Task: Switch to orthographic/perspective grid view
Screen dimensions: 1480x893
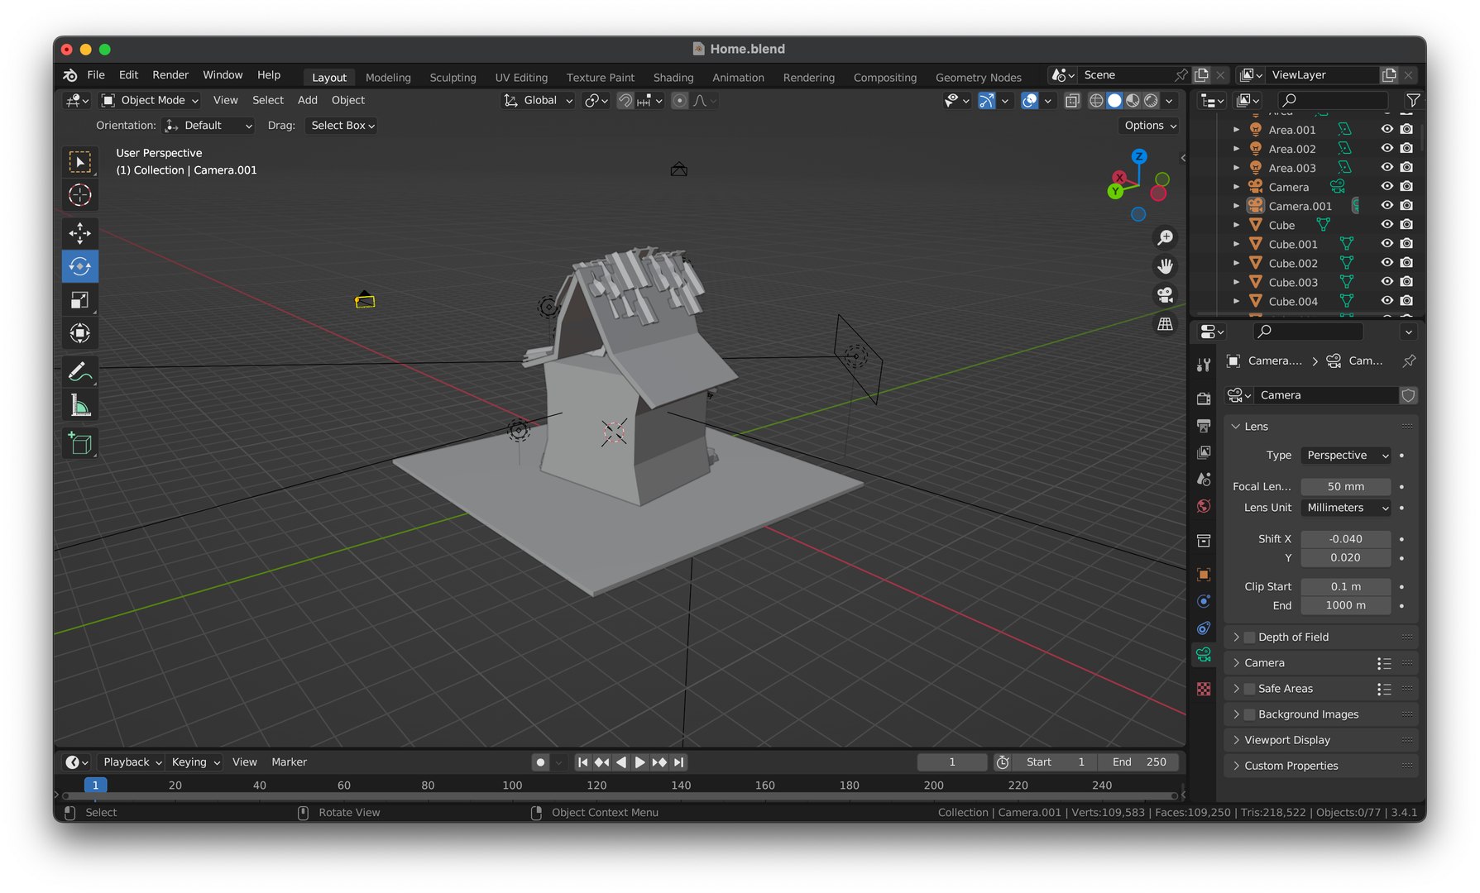Action: (x=1165, y=324)
